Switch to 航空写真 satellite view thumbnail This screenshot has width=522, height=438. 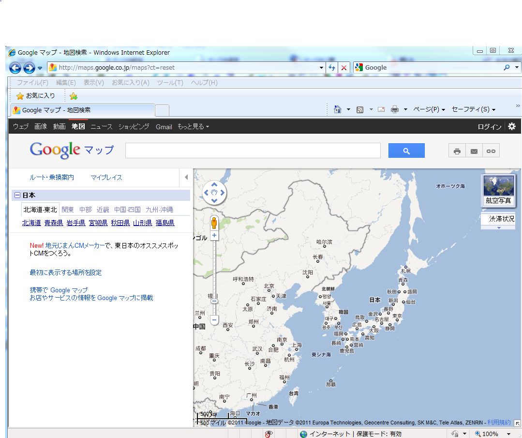[x=498, y=191]
